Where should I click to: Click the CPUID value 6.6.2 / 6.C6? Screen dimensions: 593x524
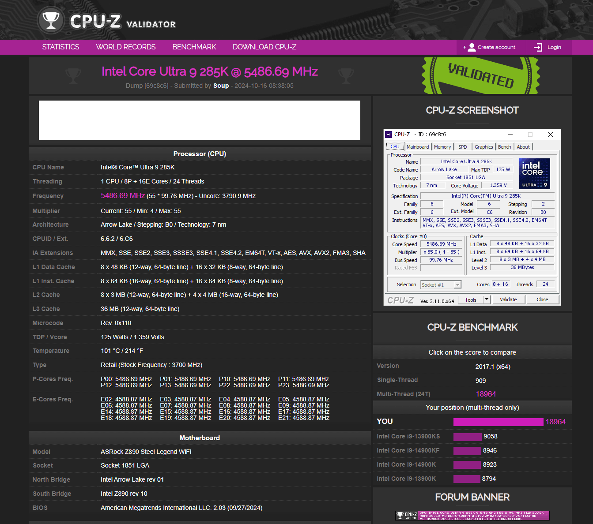point(117,239)
